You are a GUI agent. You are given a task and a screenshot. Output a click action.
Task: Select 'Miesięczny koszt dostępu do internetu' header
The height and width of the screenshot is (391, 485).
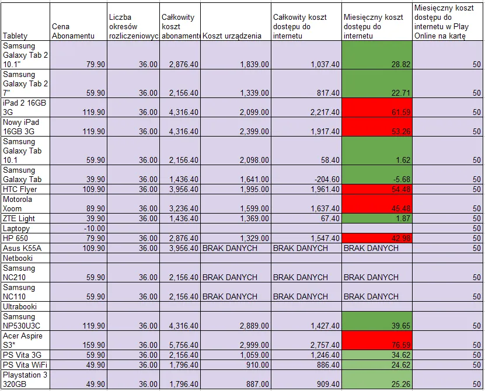click(377, 22)
